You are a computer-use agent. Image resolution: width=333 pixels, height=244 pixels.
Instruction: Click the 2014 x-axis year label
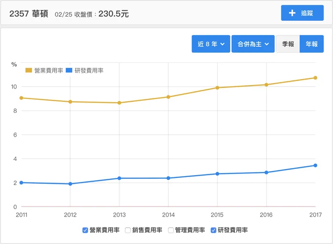[168, 215]
